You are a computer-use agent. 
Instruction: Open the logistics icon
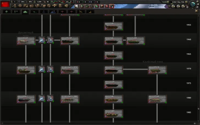coord(60,6)
